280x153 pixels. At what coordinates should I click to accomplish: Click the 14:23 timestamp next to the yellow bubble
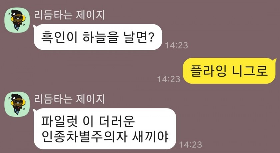click(169, 79)
